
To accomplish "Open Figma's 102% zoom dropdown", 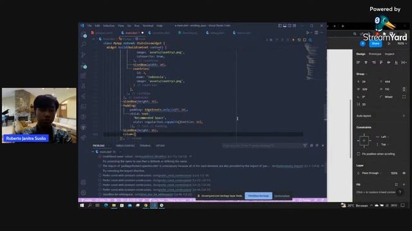I will (x=402, y=44).
